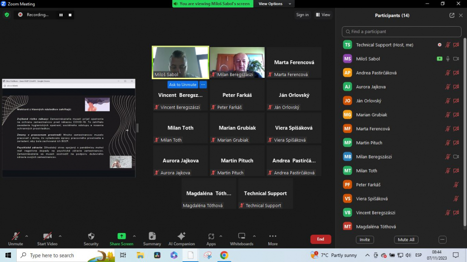Start Video from the bottom toolbar
The height and width of the screenshot is (262, 467).
pos(47,236)
